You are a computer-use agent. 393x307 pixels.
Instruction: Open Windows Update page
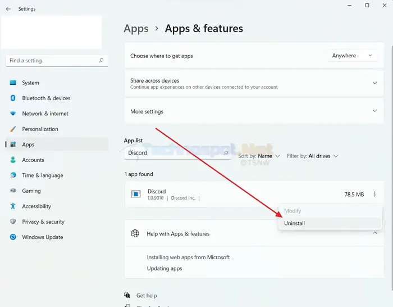tap(57, 237)
